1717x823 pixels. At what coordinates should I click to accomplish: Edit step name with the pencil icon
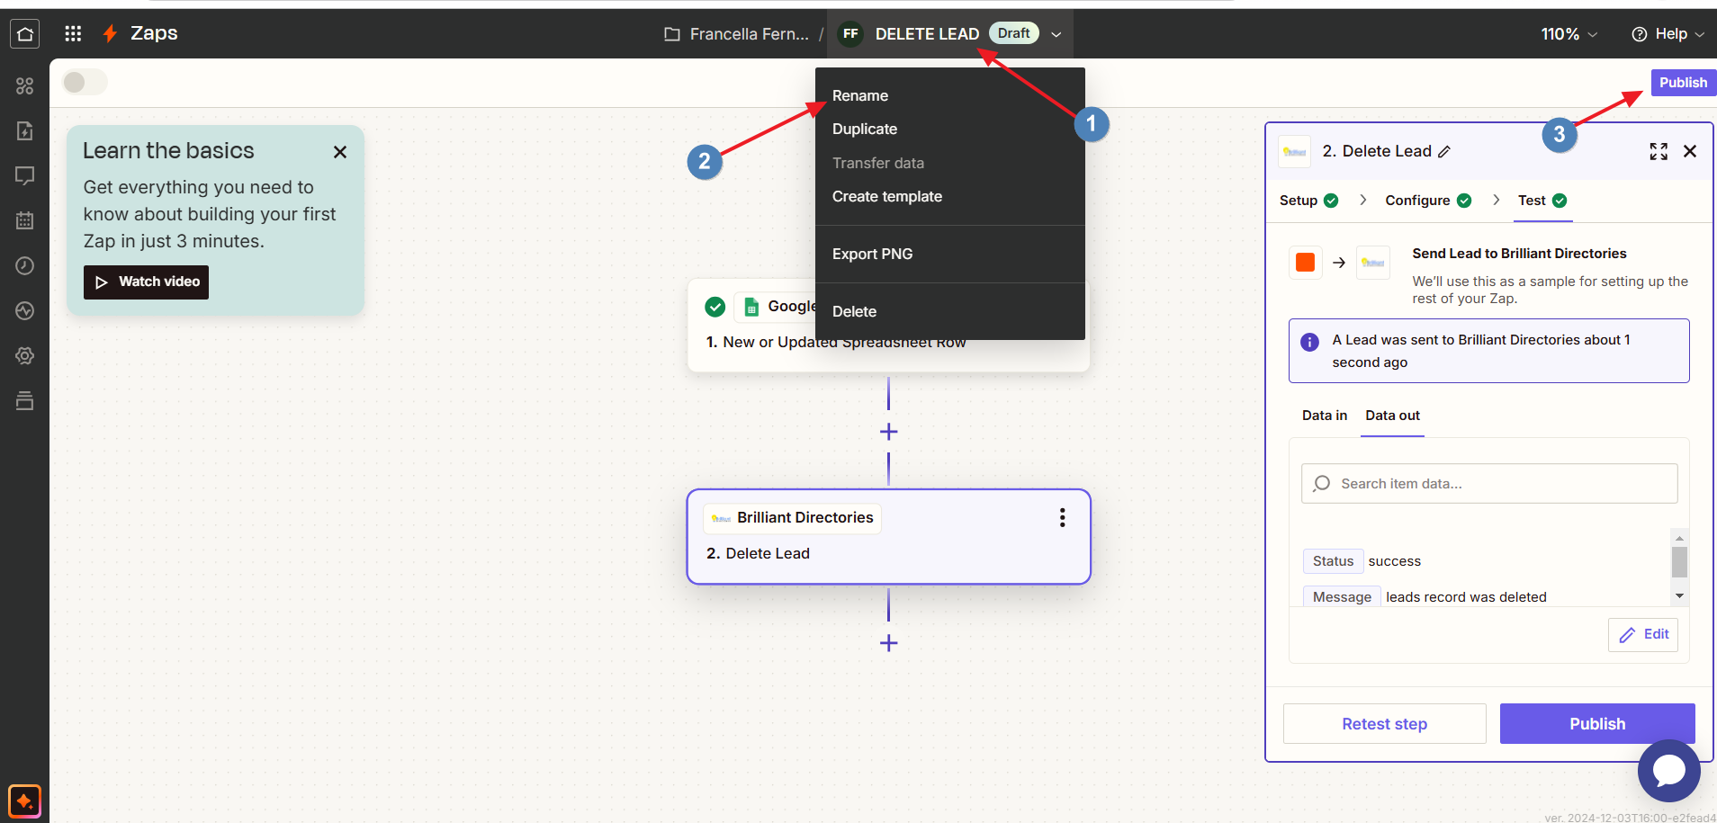click(x=1444, y=151)
